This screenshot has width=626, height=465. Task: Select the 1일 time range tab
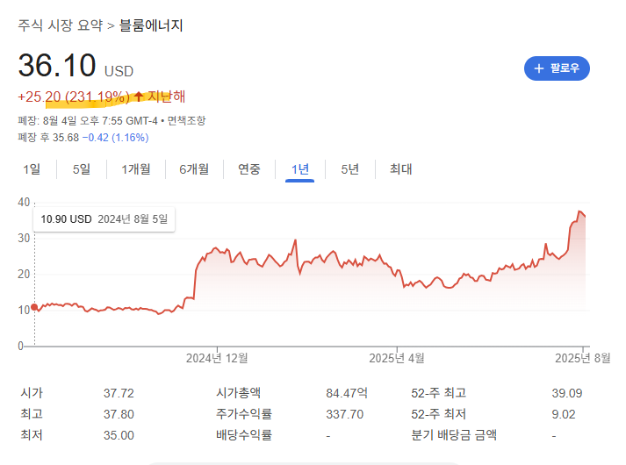click(32, 169)
